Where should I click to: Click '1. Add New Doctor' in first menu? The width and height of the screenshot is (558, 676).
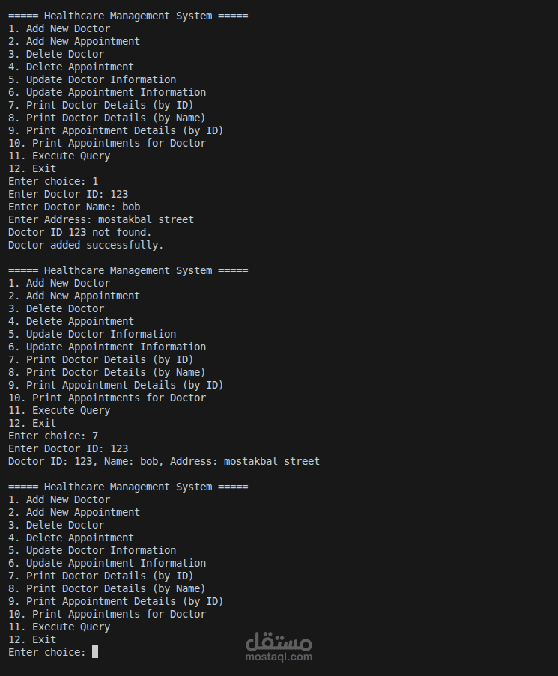pyautogui.click(x=59, y=28)
